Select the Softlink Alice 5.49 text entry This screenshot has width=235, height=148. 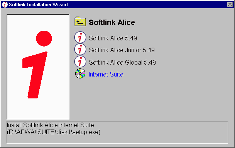113,38
